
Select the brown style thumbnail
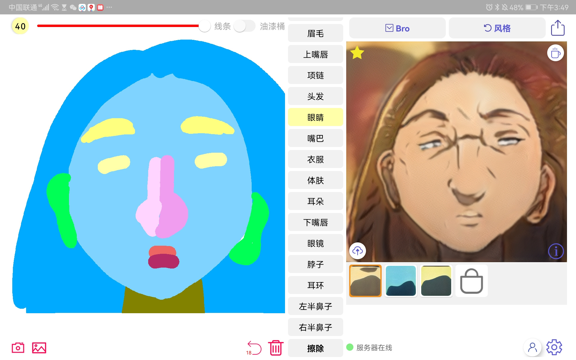tap(365, 281)
